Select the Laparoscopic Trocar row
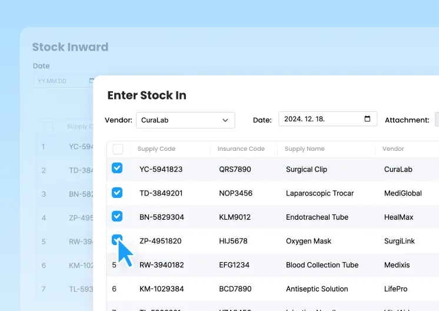Image resolution: width=439 pixels, height=311 pixels. pyautogui.click(x=320, y=193)
